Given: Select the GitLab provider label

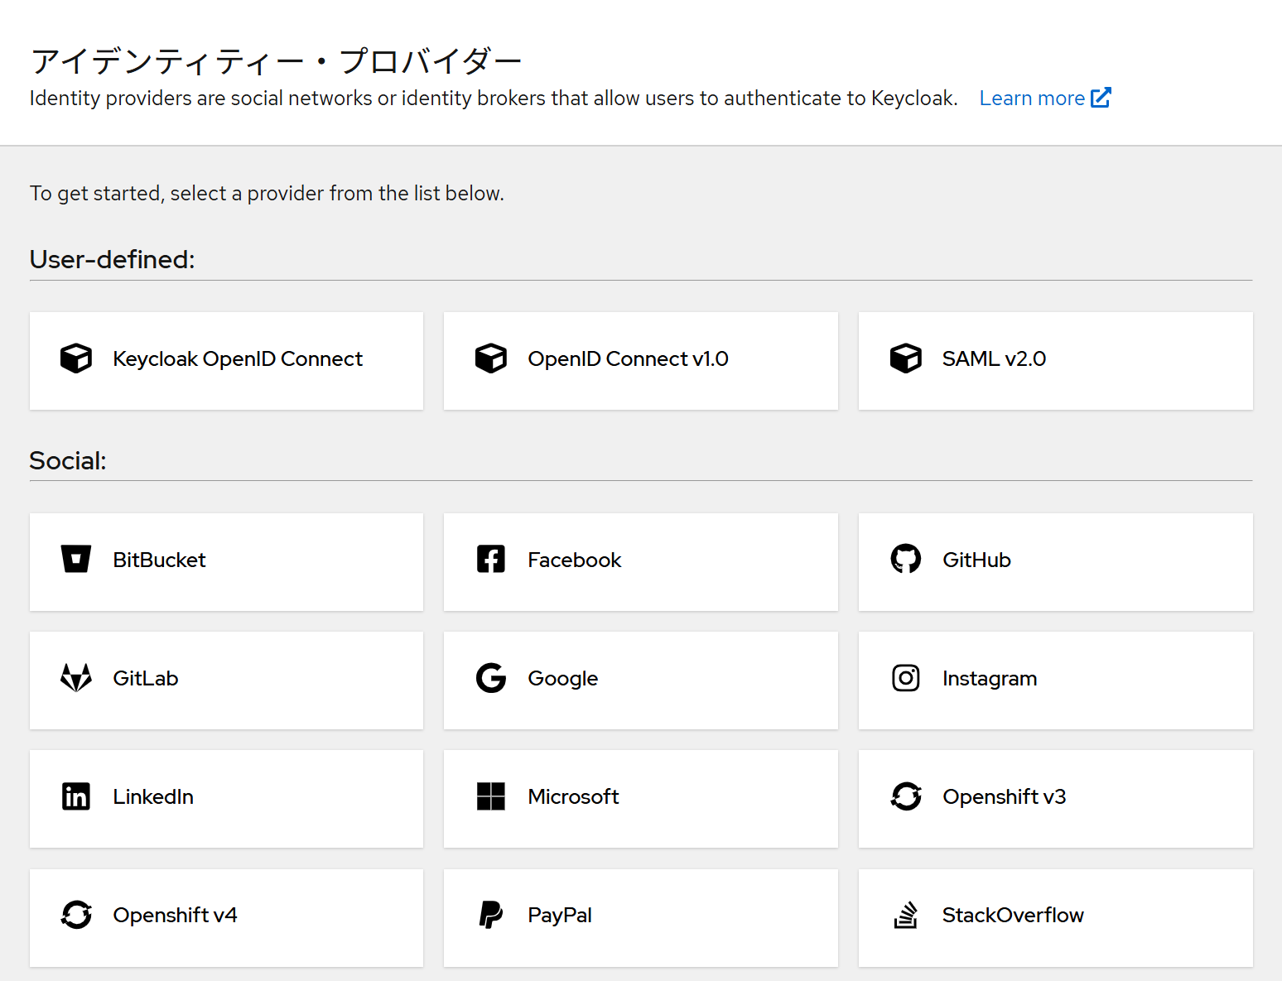Looking at the screenshot, I should 145,678.
